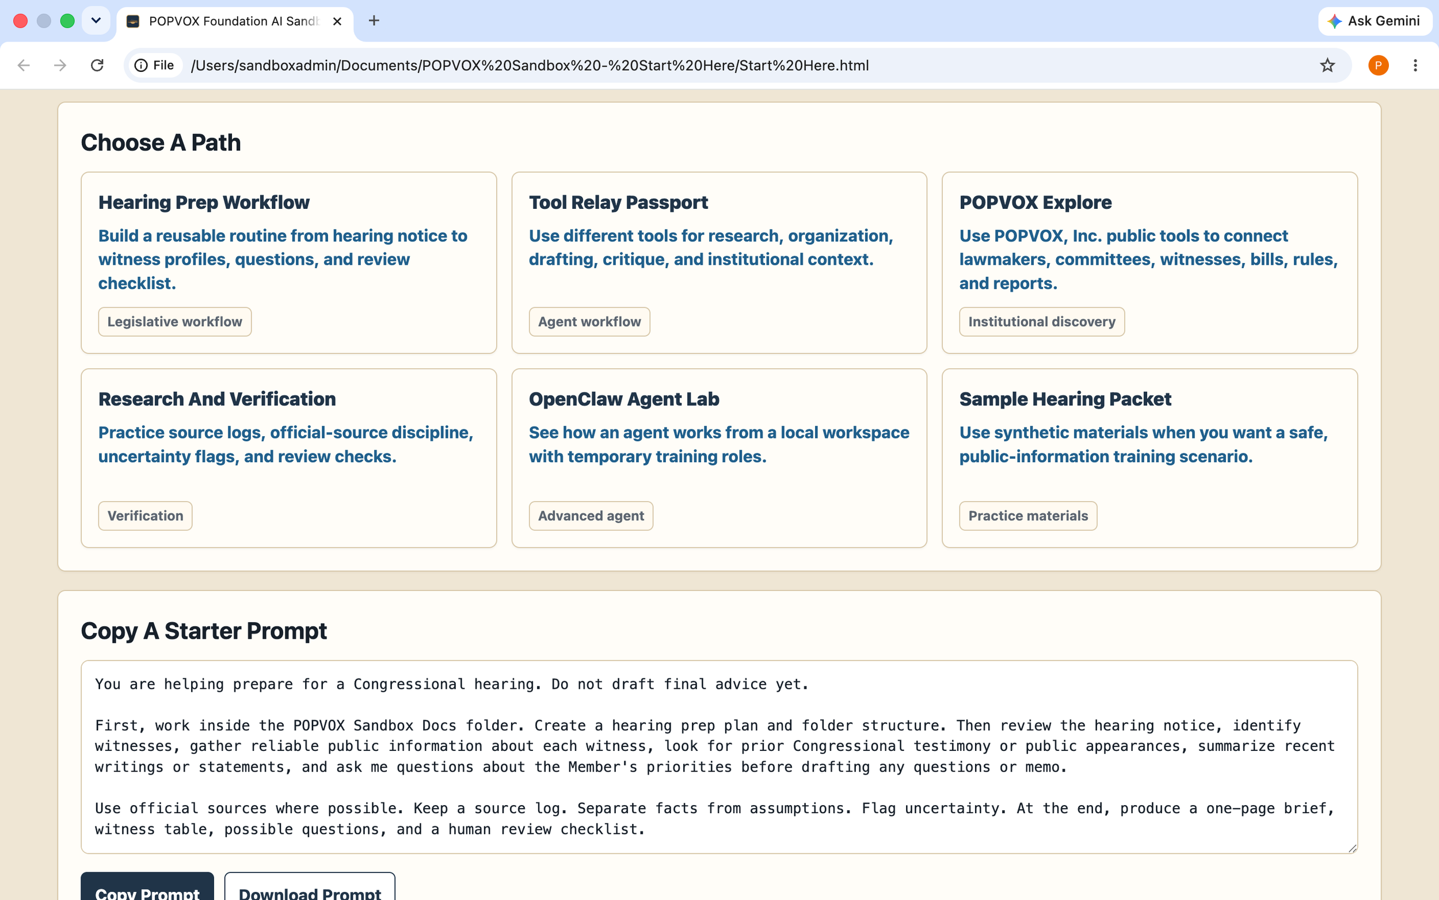This screenshot has height=900, width=1439.
Task: Click the description starting 'Practice source logs'
Action: click(285, 444)
